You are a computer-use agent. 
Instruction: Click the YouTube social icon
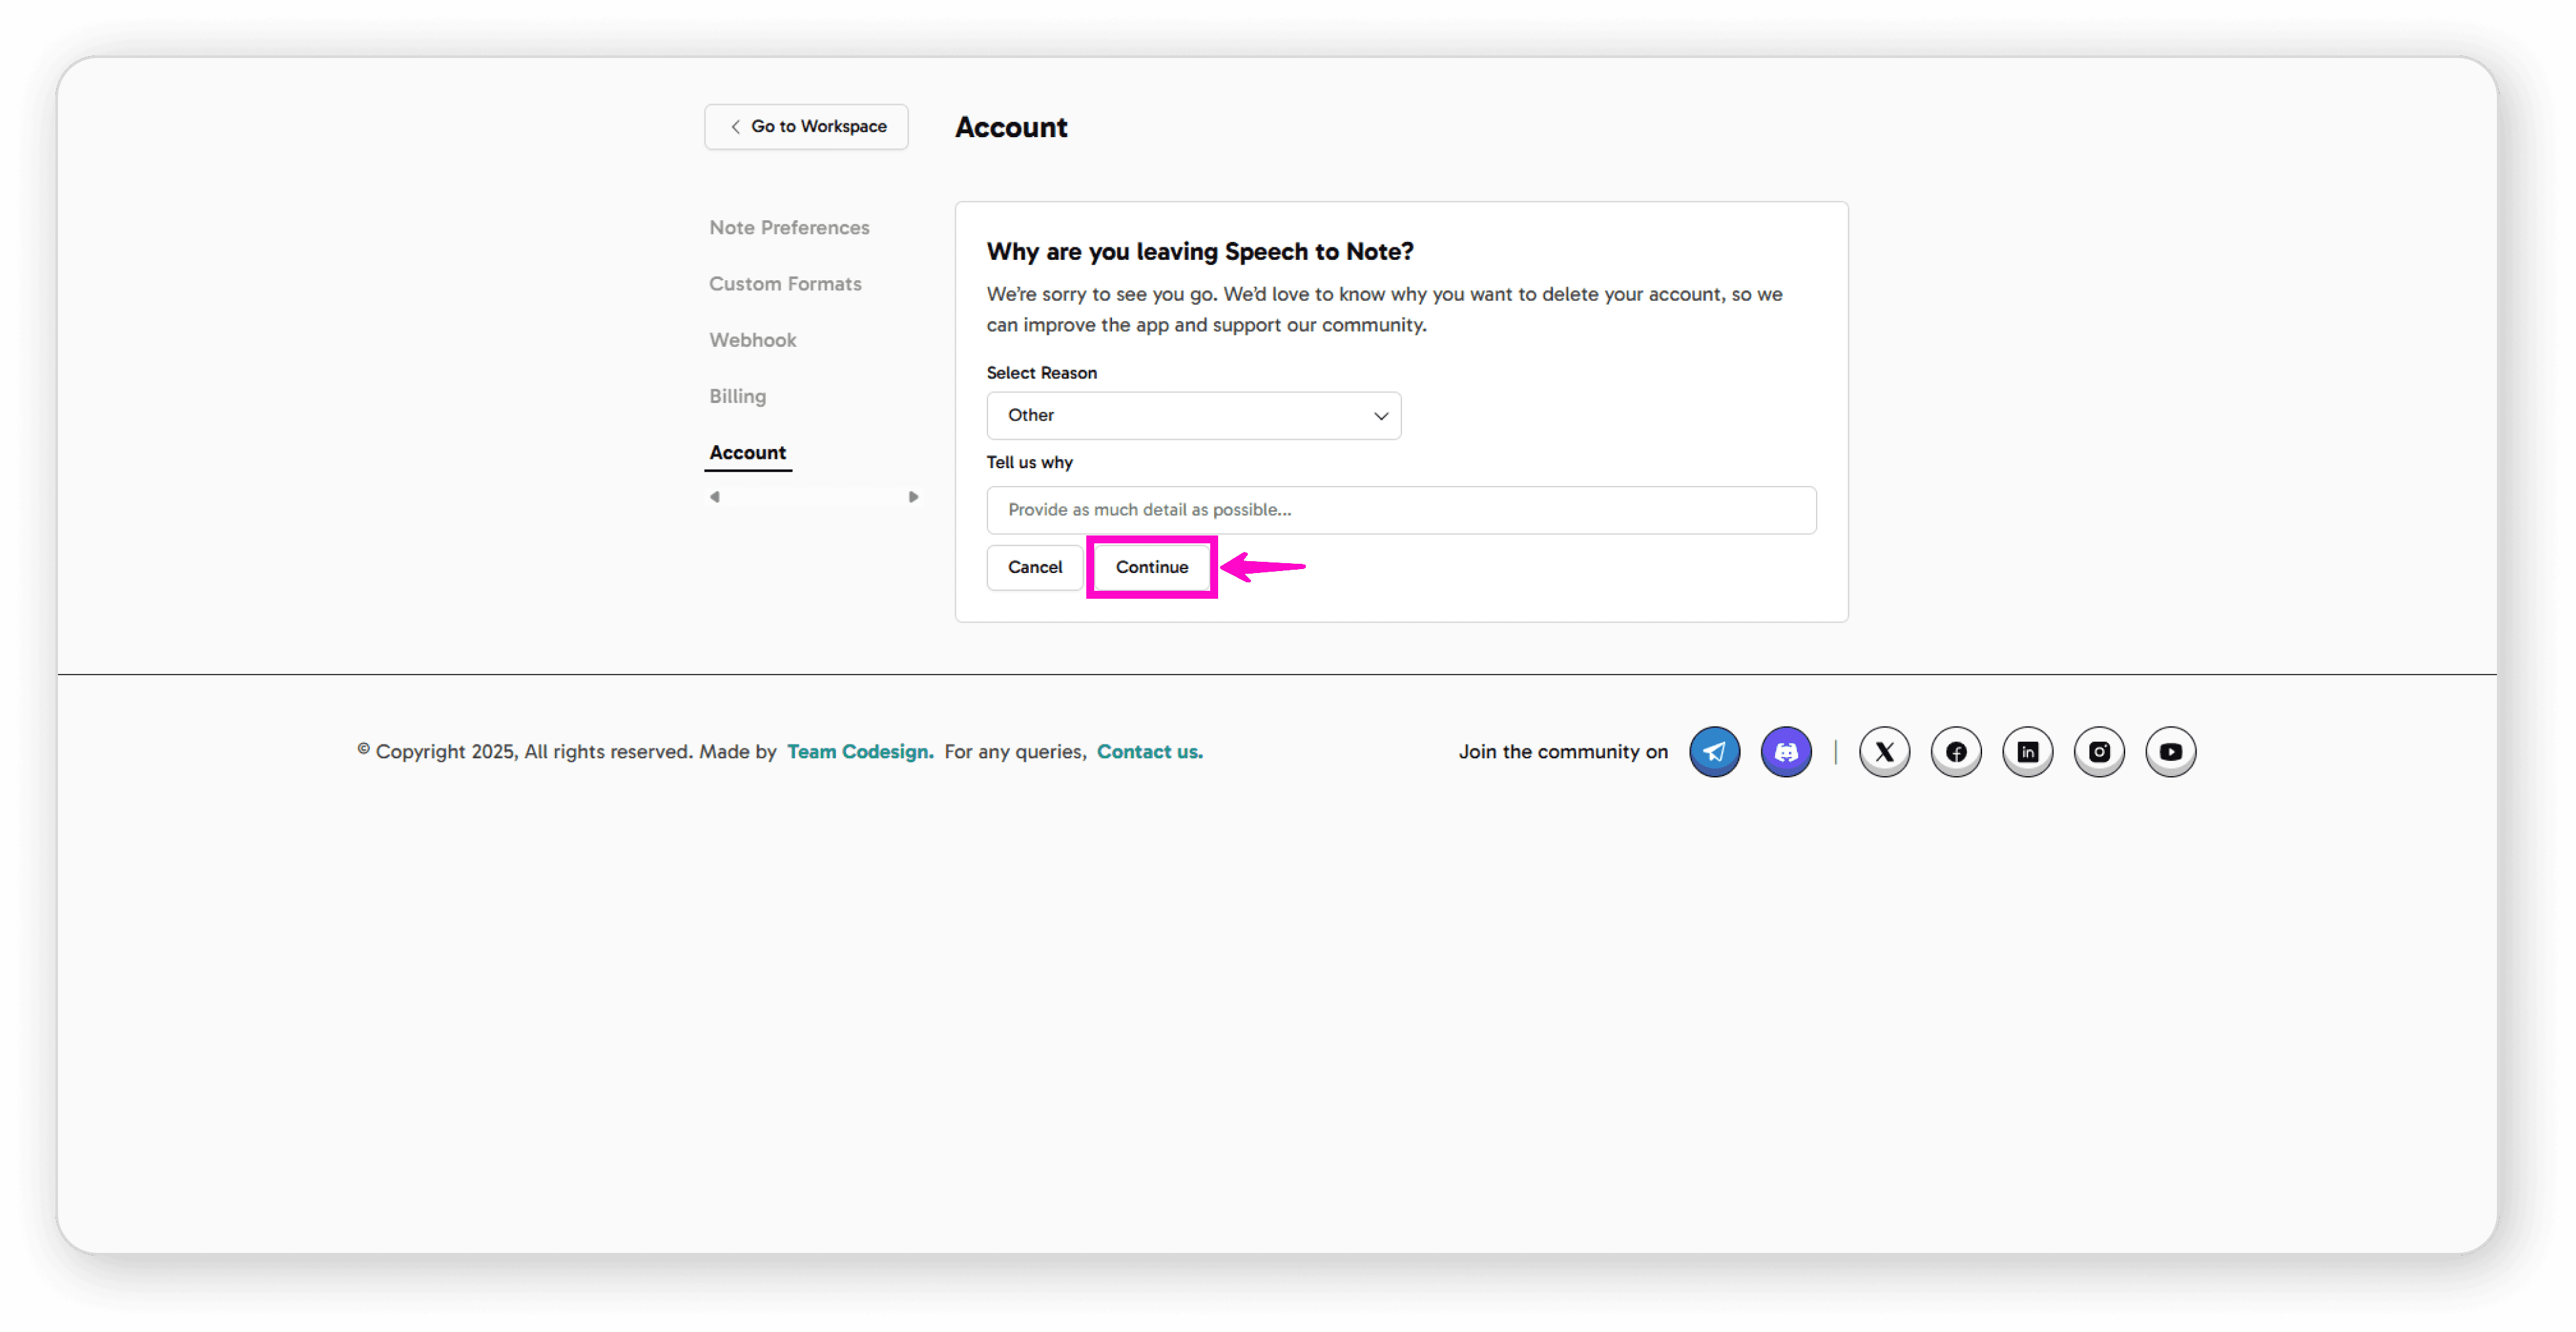[x=2170, y=751]
